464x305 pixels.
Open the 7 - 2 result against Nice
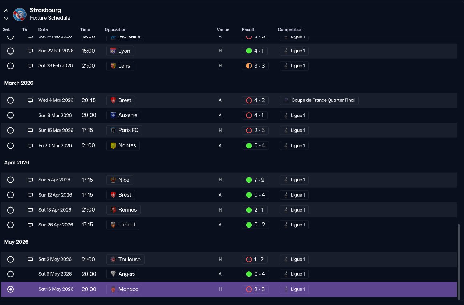tap(255, 180)
